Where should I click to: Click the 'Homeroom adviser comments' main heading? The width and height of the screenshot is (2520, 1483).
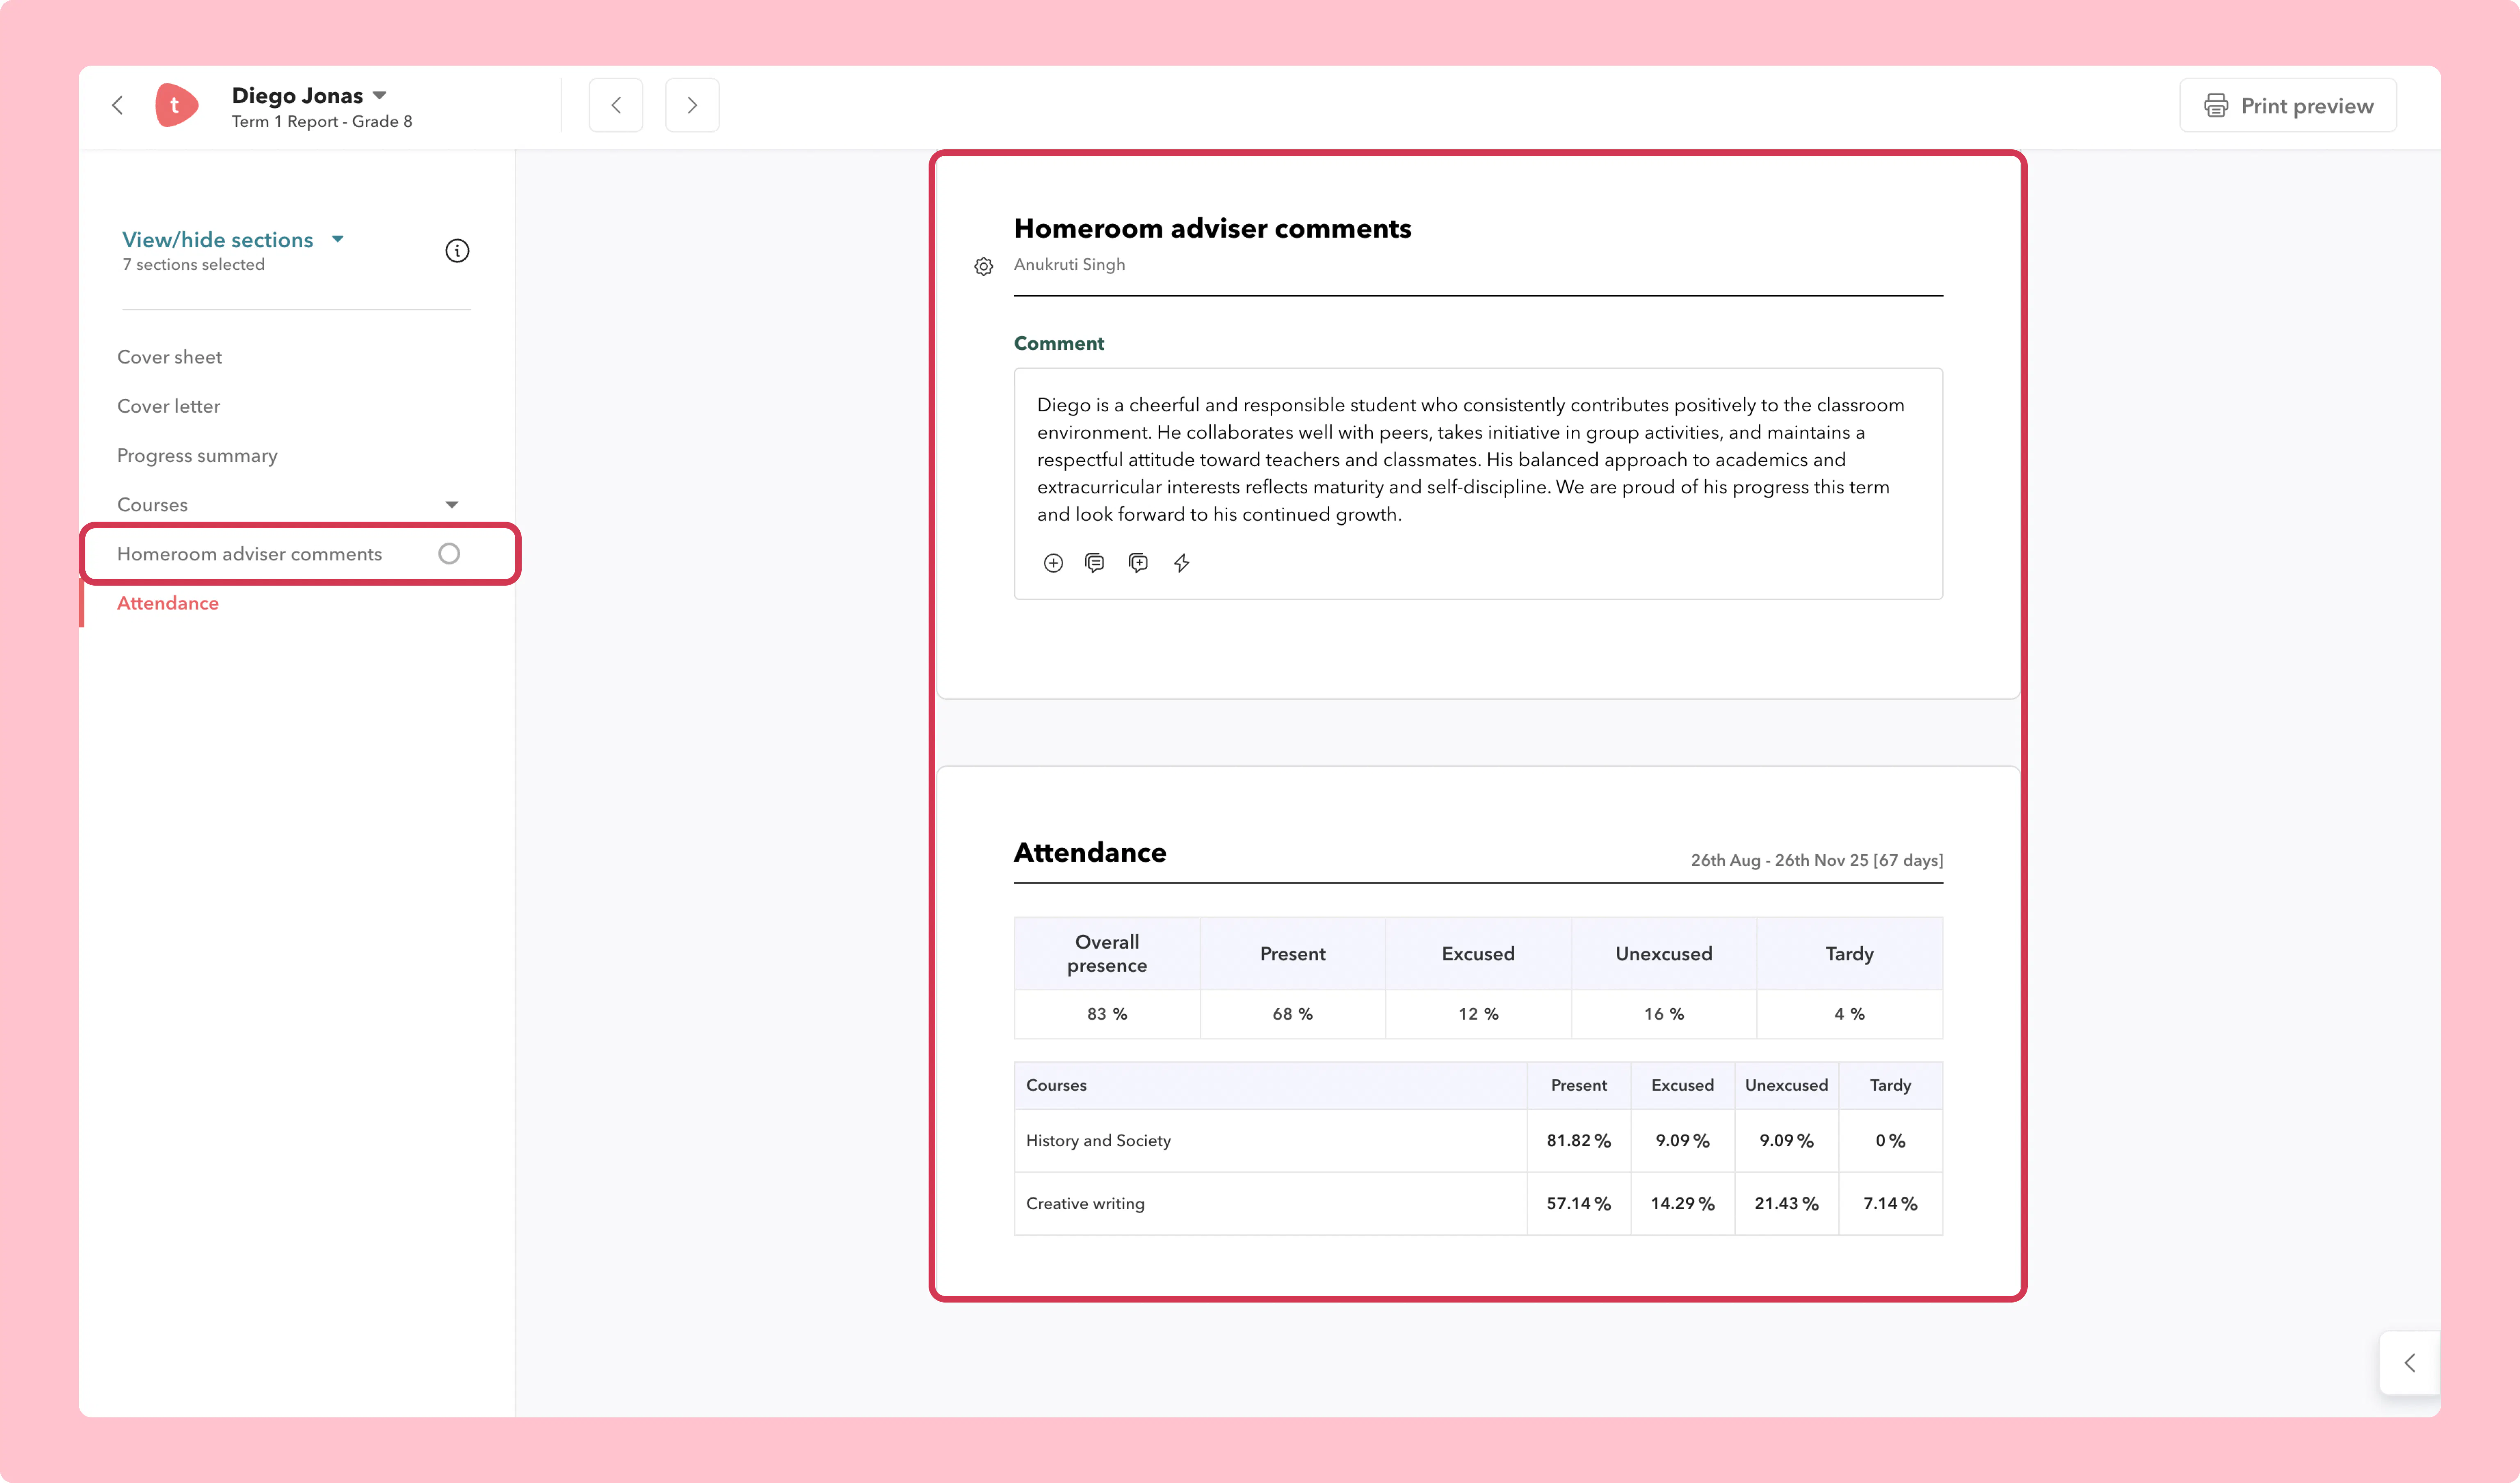tap(1212, 229)
